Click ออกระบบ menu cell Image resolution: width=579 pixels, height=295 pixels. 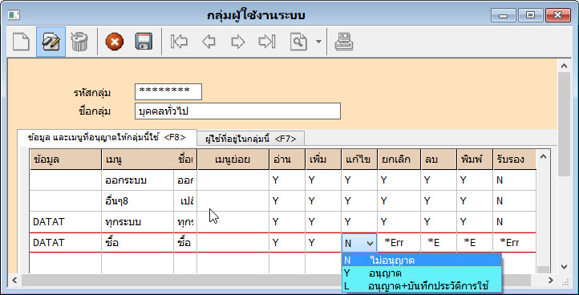137,180
